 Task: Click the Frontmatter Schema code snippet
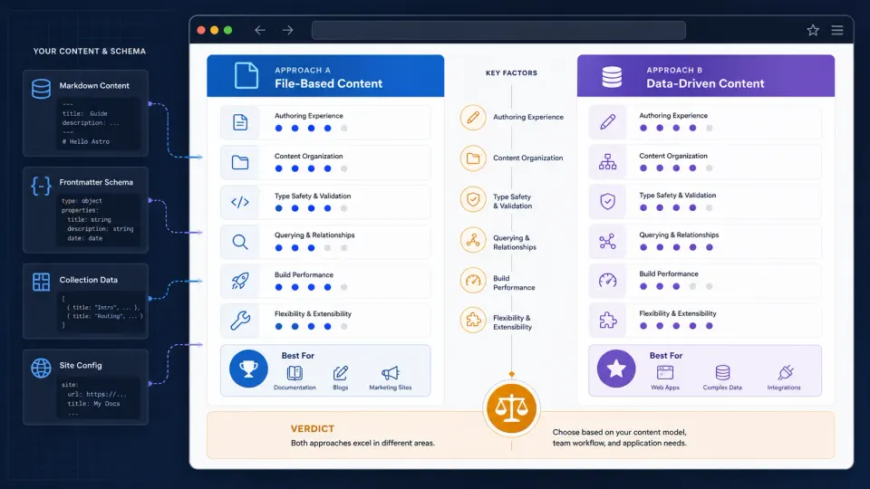pos(99,219)
